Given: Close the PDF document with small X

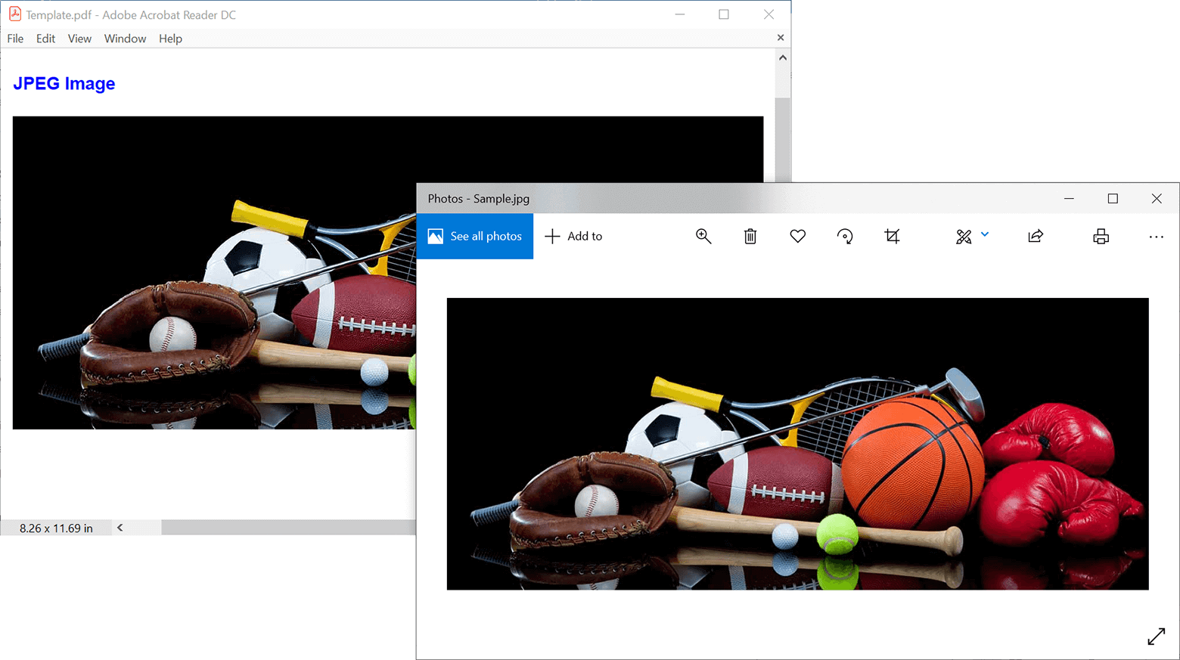Looking at the screenshot, I should 780,38.
